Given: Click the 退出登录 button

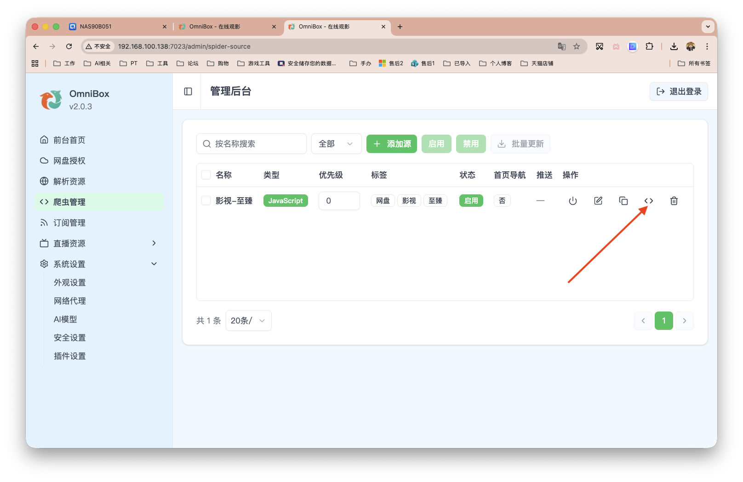Looking at the screenshot, I should click(x=679, y=91).
